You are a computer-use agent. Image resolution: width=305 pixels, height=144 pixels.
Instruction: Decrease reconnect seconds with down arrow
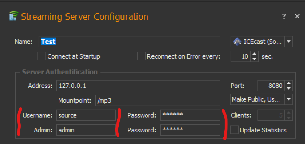click(254, 59)
